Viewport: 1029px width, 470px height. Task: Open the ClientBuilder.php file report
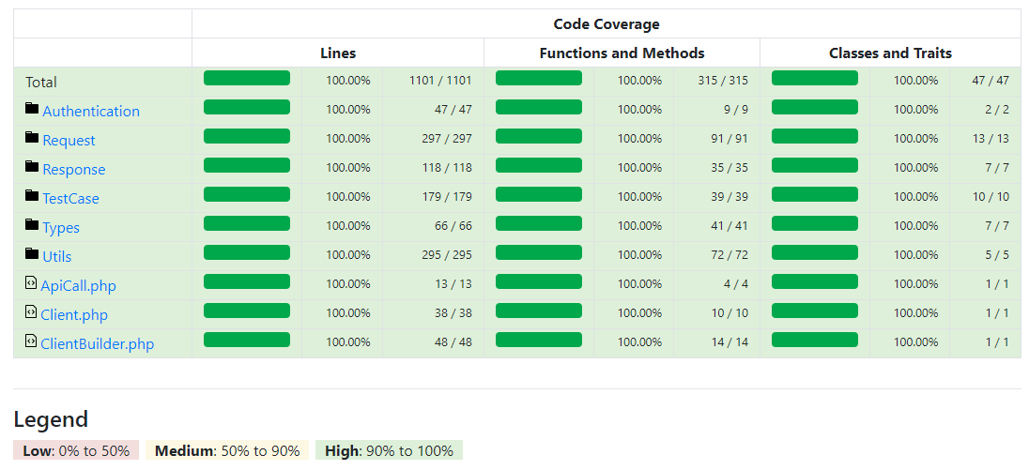(97, 343)
